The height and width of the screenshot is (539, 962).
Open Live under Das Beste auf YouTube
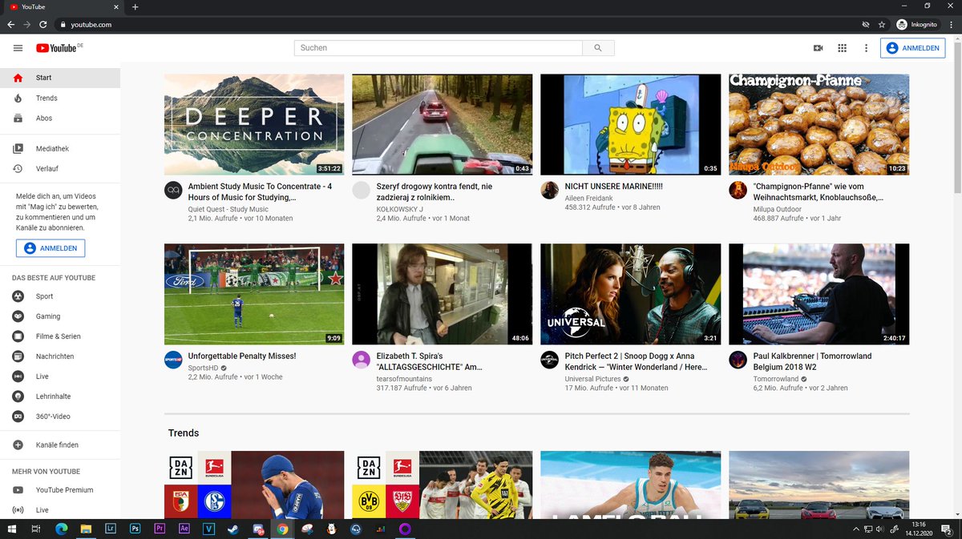click(60, 376)
